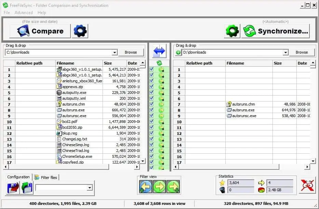
Task: Click sync direction icon for autoruns.chm row
Action: (161, 104)
